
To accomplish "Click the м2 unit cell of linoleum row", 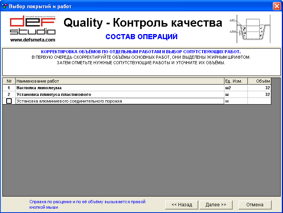I will click(236, 88).
